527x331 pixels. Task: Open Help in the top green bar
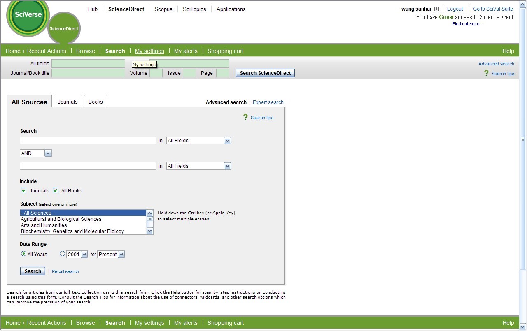(508, 51)
